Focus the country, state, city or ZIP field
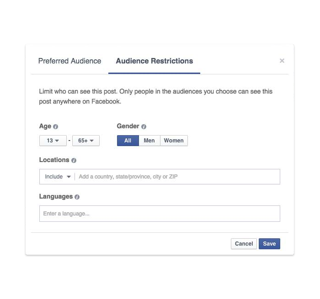Image resolution: width=320 pixels, height=299 pixels. click(x=177, y=177)
